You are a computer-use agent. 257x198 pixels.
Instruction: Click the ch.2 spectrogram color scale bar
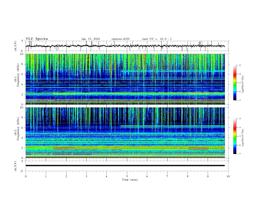[x=235, y=136]
